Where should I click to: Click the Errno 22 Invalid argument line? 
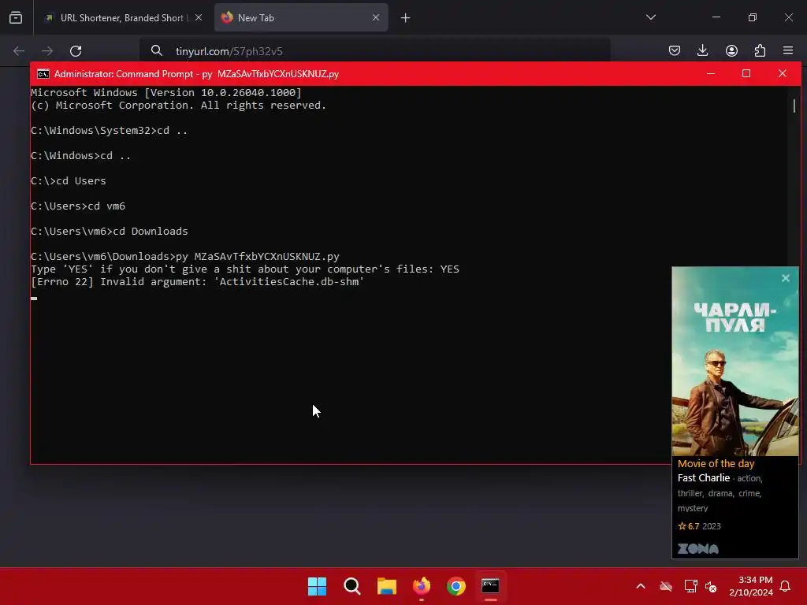pyautogui.click(x=197, y=282)
